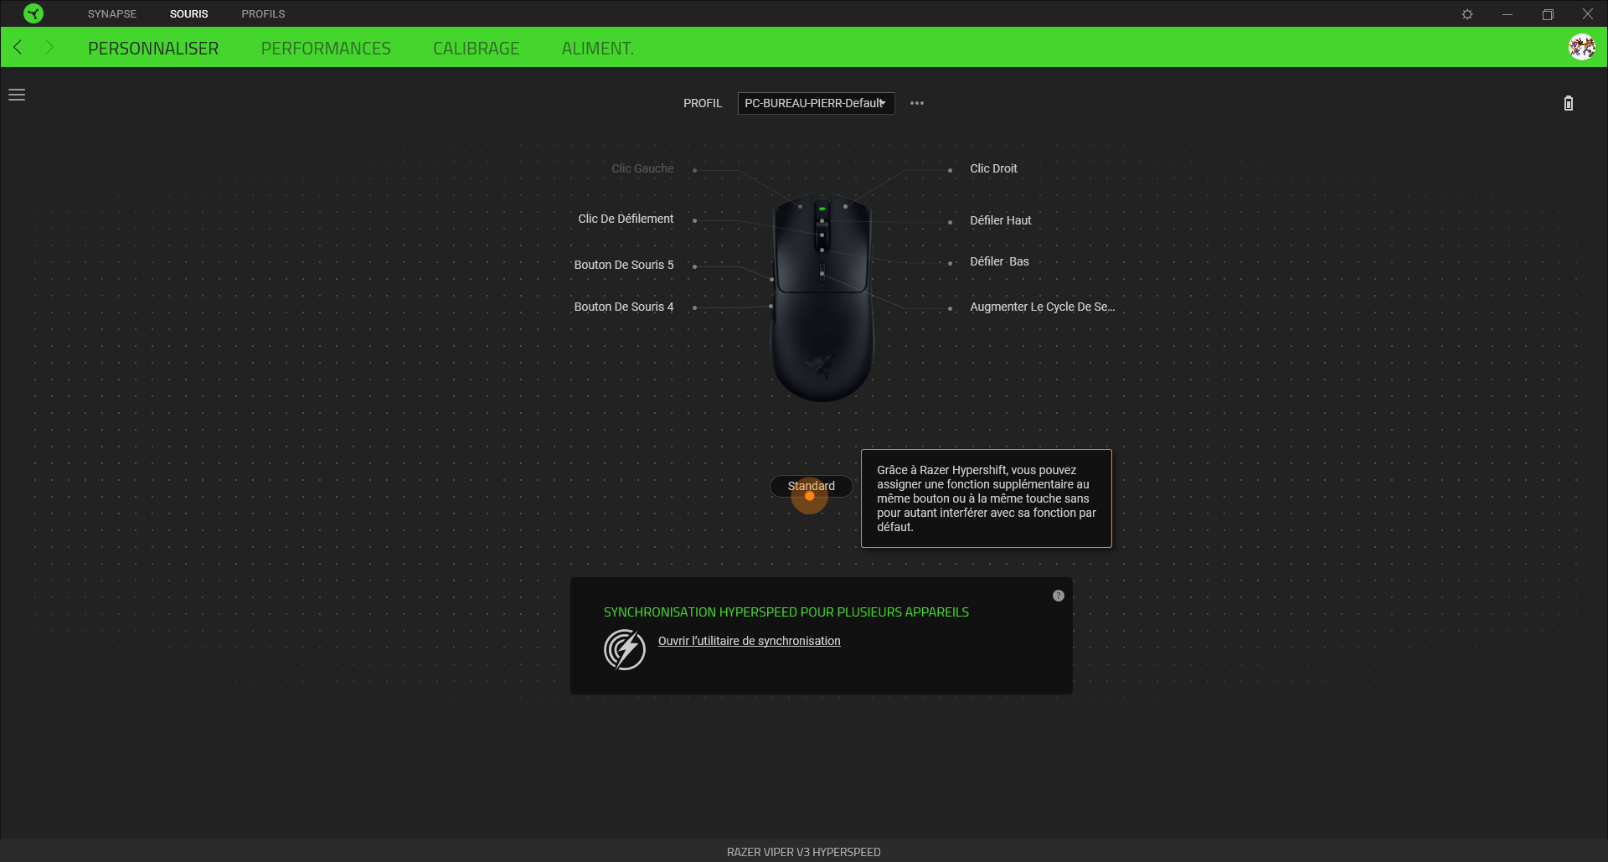
Task: Open the PC-BUREAU-PIERR-Default profile dropdown
Action: coord(816,103)
